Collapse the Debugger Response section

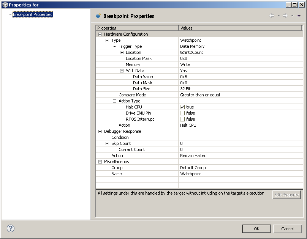point(100,131)
